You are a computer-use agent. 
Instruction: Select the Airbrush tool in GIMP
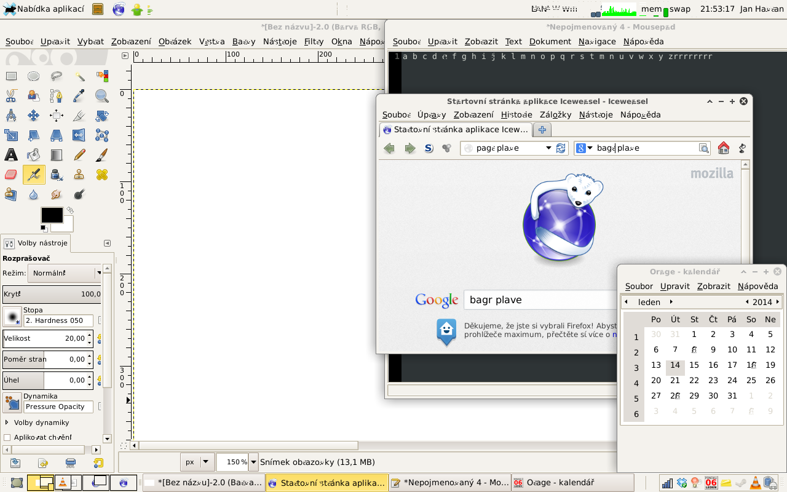coord(34,175)
